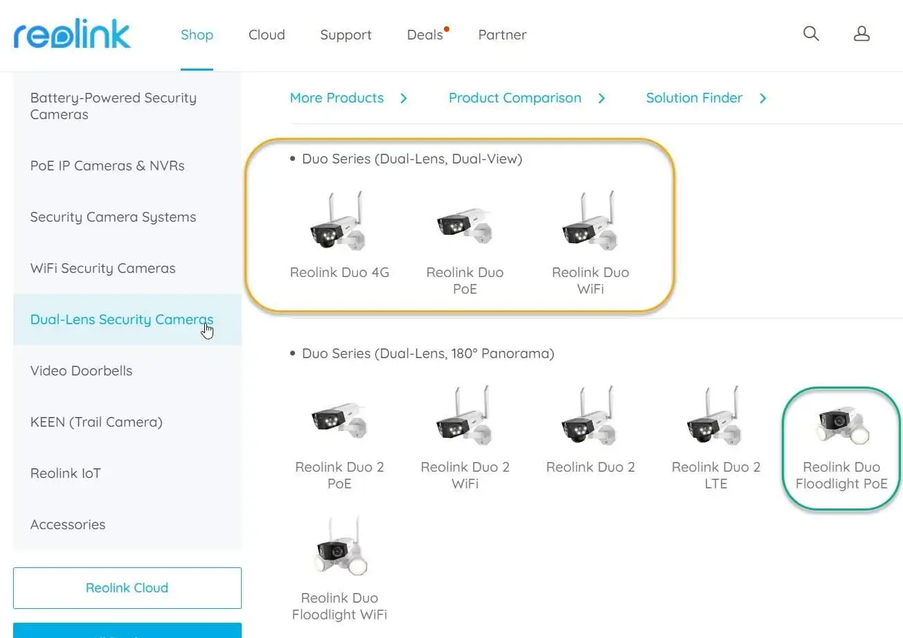Select the Reolink Duo 2 LTE camera image
Viewport: 903px width, 638px height.
pyautogui.click(x=715, y=417)
